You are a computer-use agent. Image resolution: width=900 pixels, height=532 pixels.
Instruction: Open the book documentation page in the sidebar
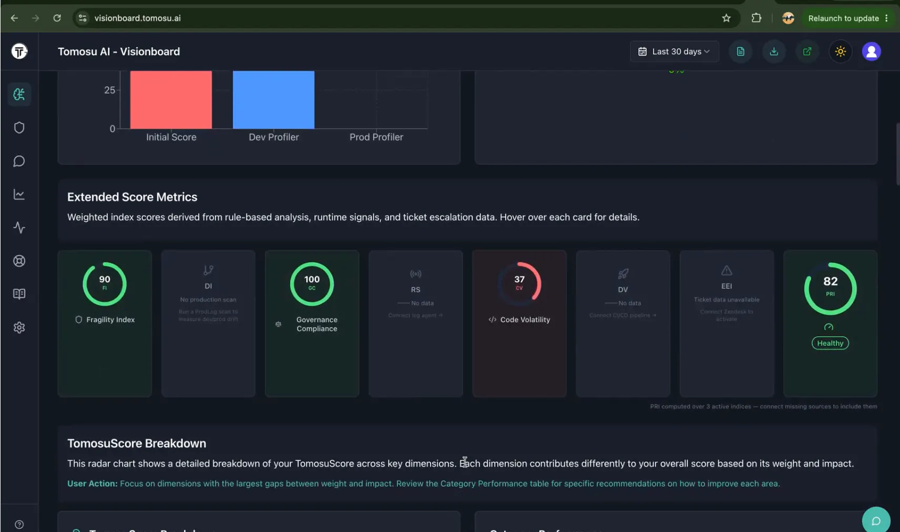click(19, 294)
